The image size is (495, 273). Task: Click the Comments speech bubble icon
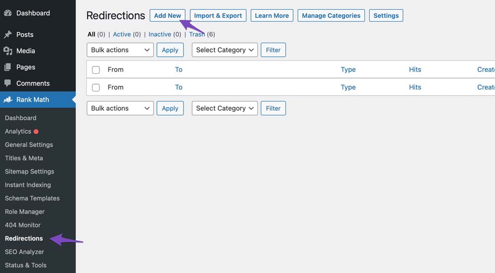(x=8, y=83)
